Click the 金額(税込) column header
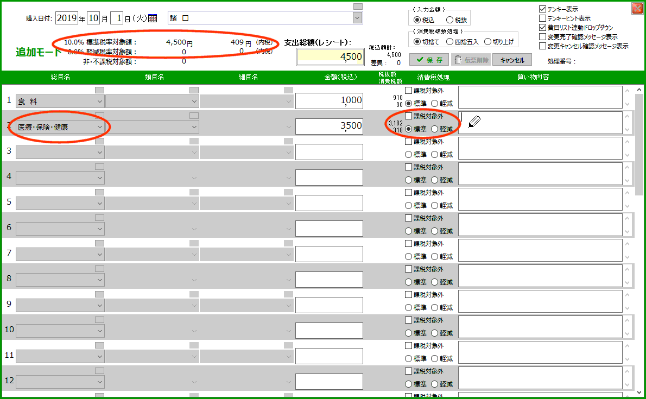The width and height of the screenshot is (646, 399). pos(341,77)
